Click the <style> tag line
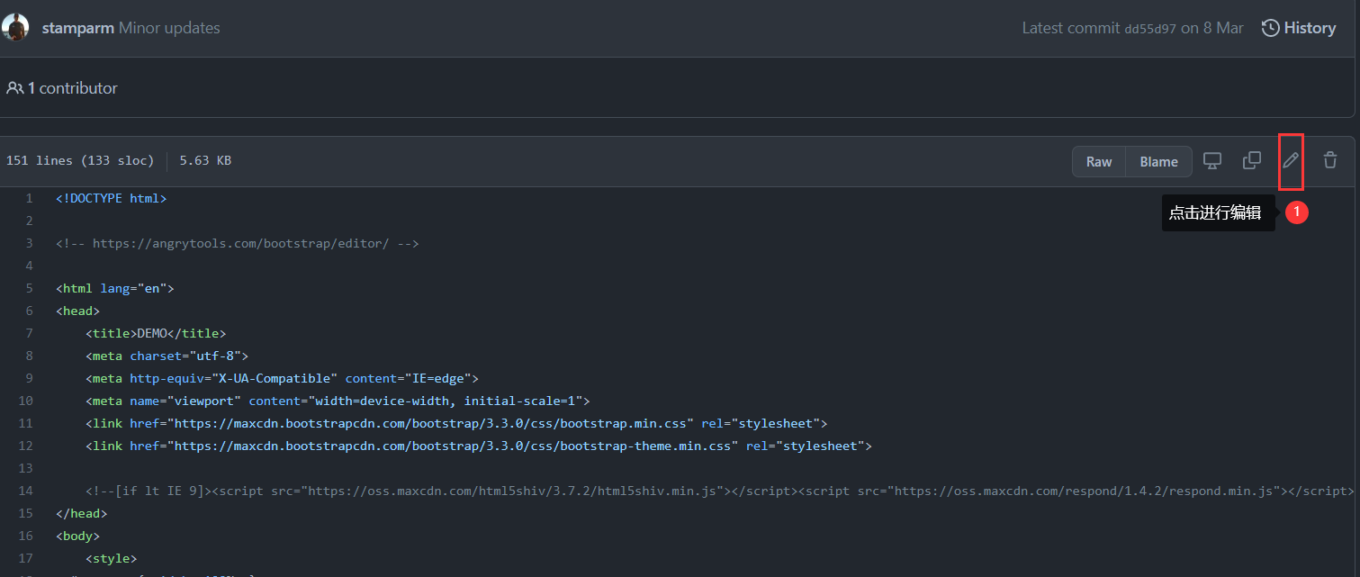Screen dimensions: 1360x577 point(112,558)
